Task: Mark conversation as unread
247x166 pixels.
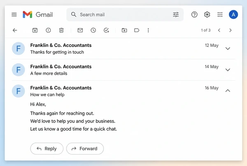Action: (x=80, y=30)
